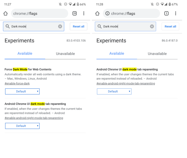Clear the flag search in Chrome 86 window

pos(152,26)
